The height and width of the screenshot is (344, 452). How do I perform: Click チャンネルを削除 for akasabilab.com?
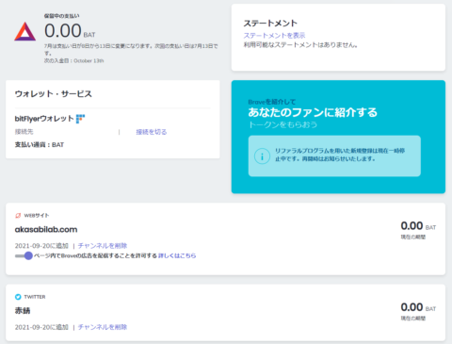click(103, 246)
